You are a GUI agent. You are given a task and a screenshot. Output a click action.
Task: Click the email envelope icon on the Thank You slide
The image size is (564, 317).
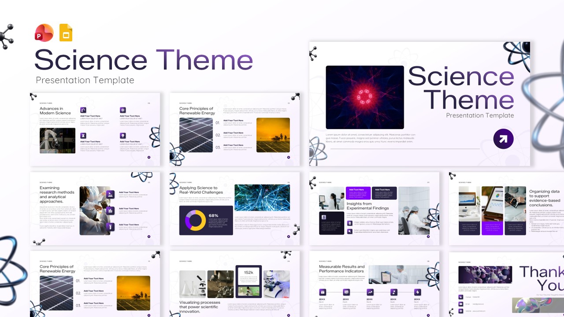click(460, 304)
